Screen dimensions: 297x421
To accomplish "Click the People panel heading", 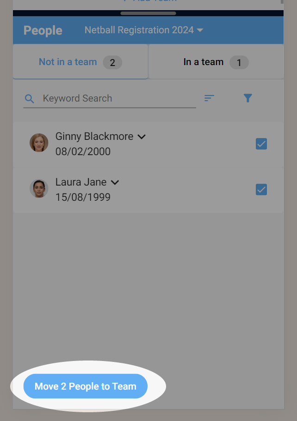I will [43, 30].
